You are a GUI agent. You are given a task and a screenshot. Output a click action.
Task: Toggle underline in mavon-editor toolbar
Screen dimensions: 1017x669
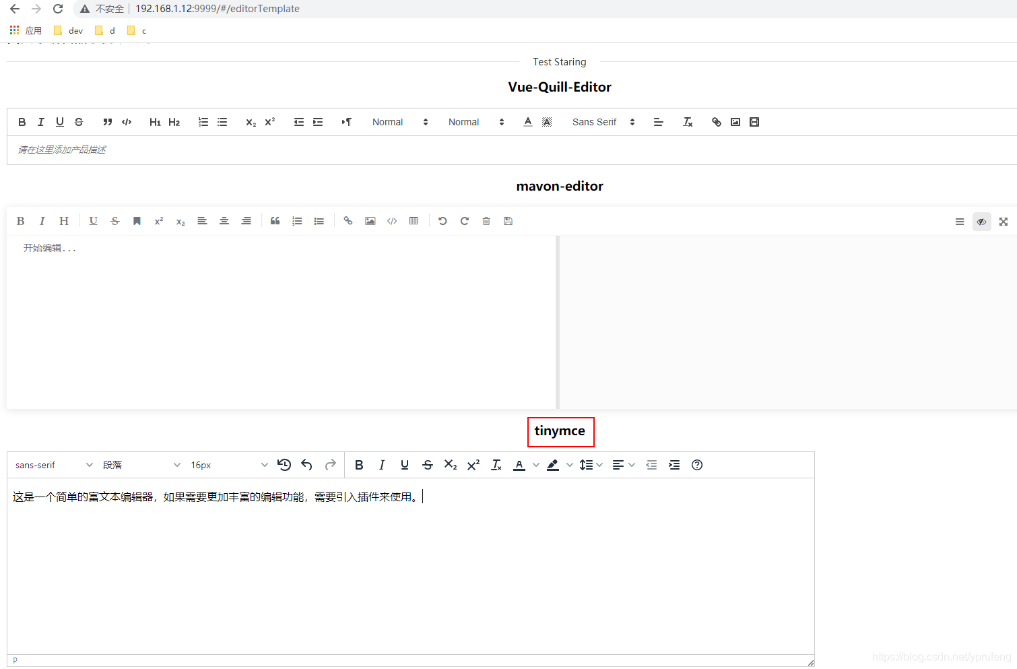click(93, 221)
